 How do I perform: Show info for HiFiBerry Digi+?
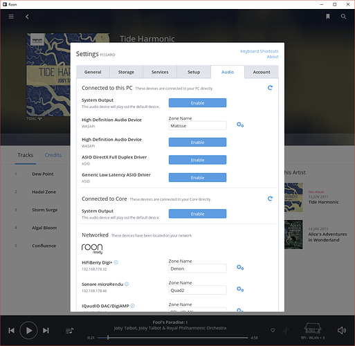116,262
